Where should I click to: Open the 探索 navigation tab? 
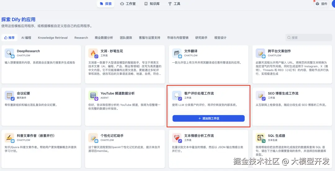(105, 4)
